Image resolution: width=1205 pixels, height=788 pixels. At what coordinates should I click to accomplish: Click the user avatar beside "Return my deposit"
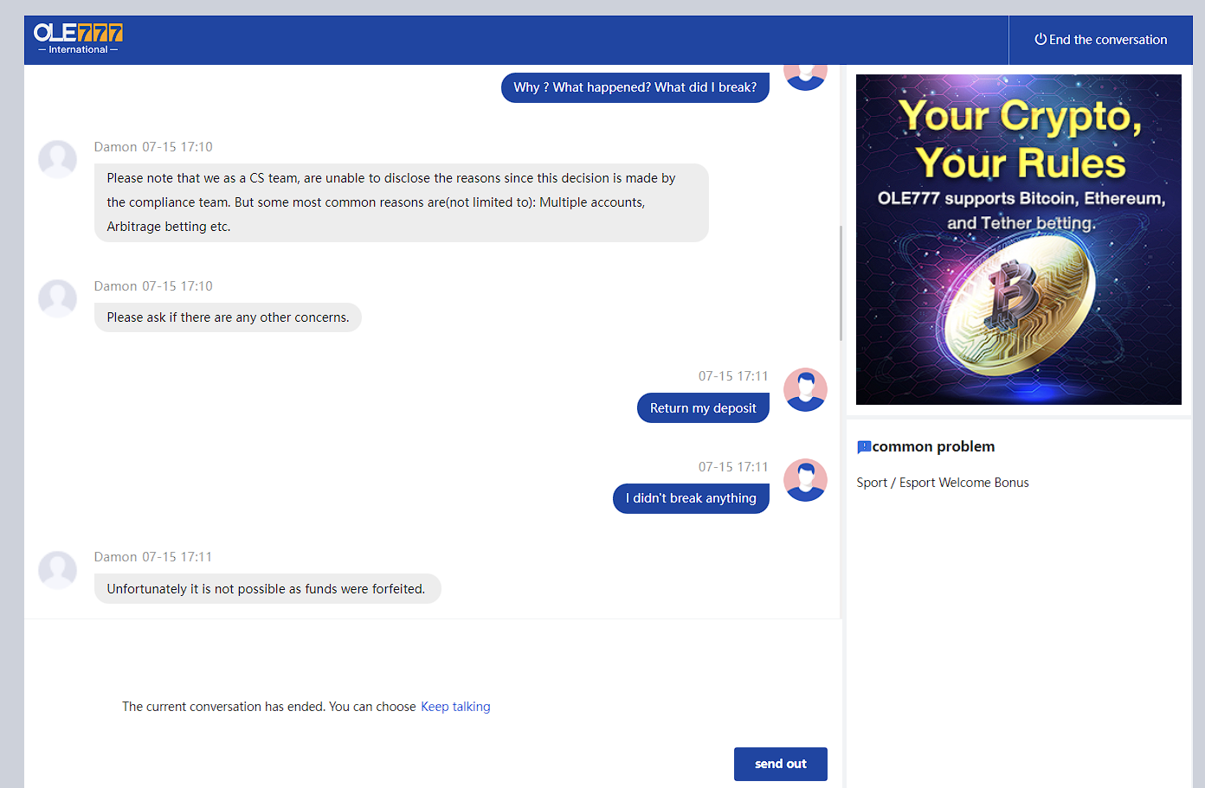[x=805, y=389]
